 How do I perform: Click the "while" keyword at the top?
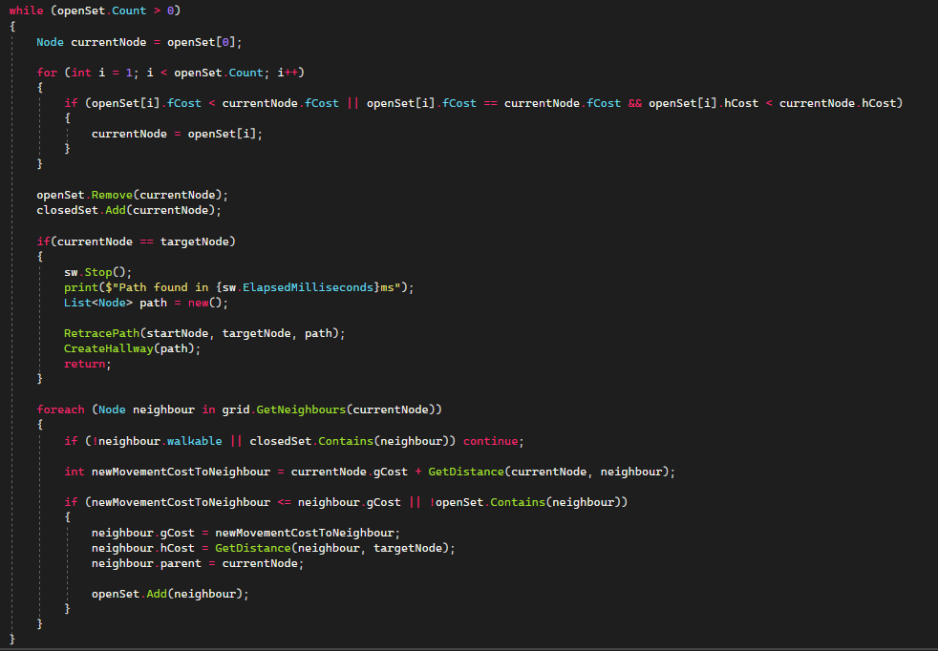click(x=27, y=10)
